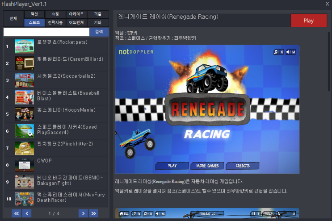Go to the next page of games
The image size is (332, 221).
[x=83, y=213]
